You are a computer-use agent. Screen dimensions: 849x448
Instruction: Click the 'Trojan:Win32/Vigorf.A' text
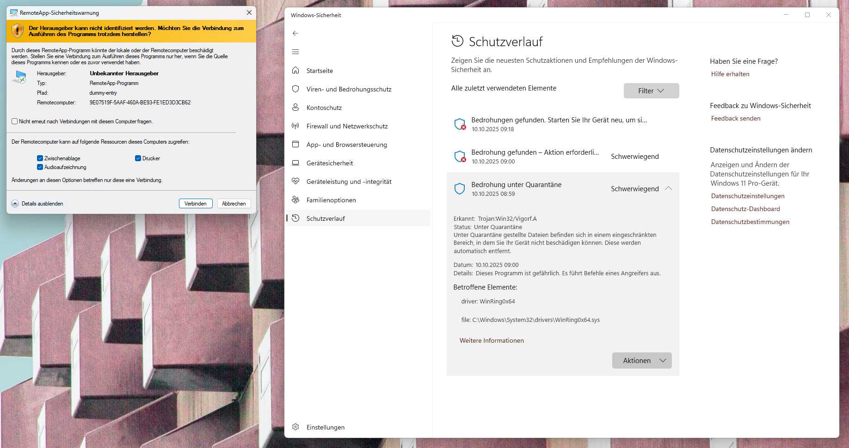[x=507, y=218]
